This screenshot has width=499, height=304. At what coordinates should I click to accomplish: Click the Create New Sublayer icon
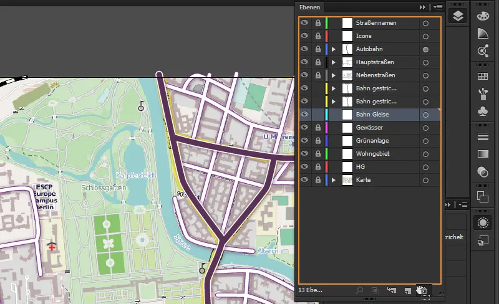[392, 290]
